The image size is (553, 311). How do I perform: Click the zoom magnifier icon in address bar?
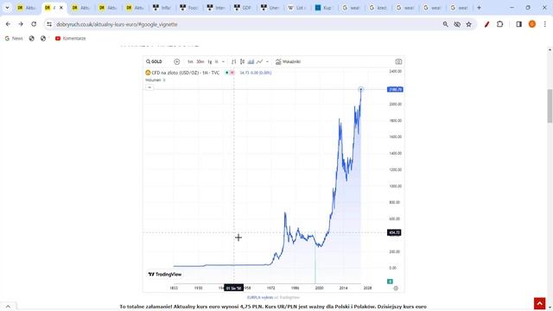(446, 24)
